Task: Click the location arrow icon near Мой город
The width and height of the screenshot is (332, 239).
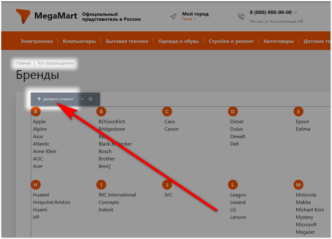Action: coord(173,16)
